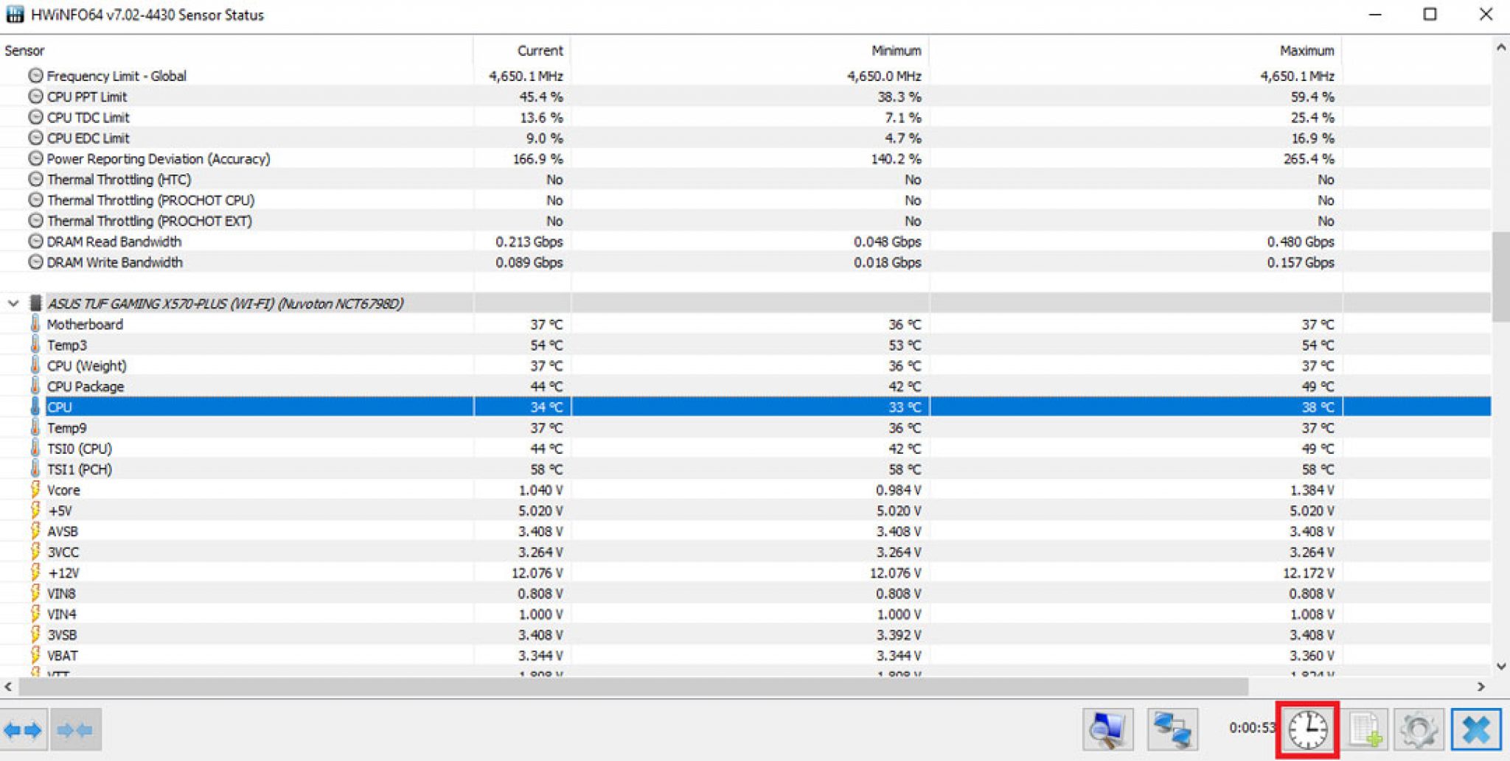
Task: Close sensors with blue X icon
Action: [x=1476, y=729]
